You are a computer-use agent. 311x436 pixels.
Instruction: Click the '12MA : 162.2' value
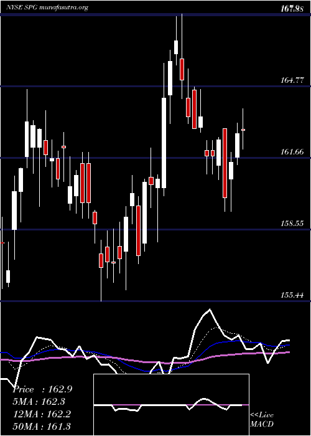click(x=41, y=414)
